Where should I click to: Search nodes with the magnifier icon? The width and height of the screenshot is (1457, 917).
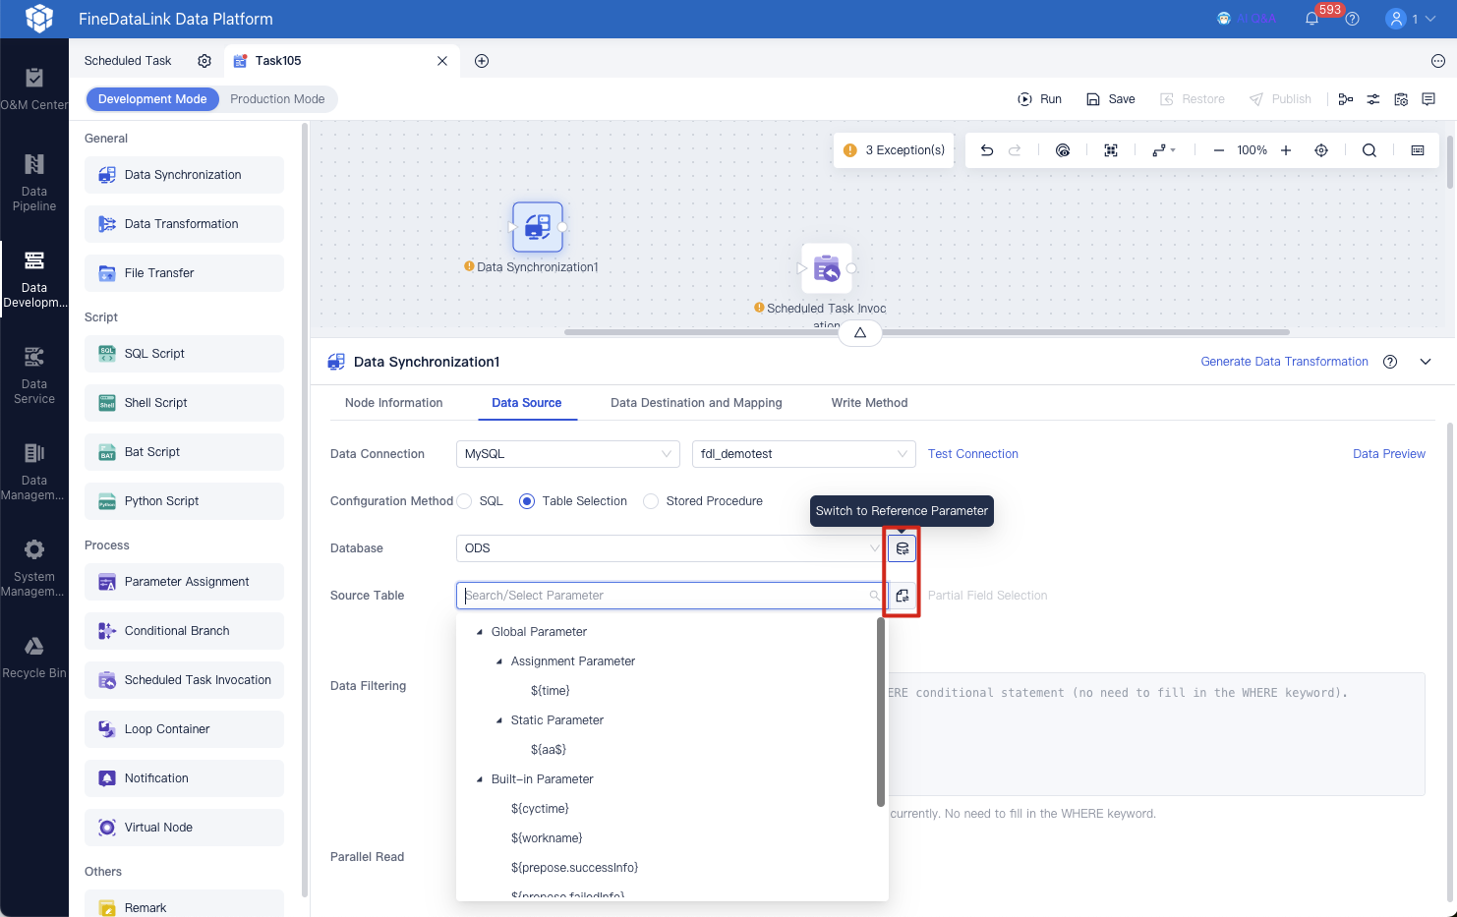[x=1370, y=150]
